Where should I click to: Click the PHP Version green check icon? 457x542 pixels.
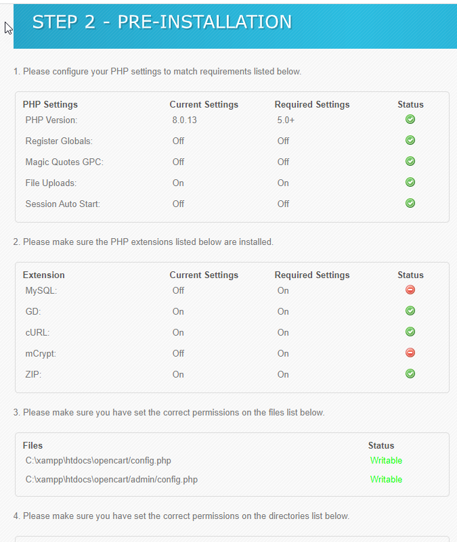[x=410, y=119]
